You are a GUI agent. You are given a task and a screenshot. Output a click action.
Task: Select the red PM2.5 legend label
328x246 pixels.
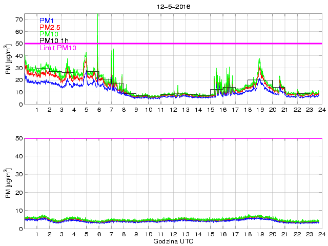click(x=50, y=27)
